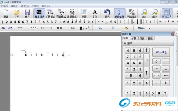This screenshot has width=178, height=111.
Task: Click tall high 3 key in floating panel
Action: (147, 60)
